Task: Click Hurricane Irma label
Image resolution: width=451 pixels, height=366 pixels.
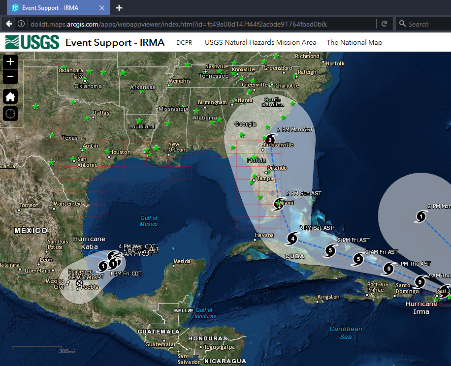Action: pos(421,307)
